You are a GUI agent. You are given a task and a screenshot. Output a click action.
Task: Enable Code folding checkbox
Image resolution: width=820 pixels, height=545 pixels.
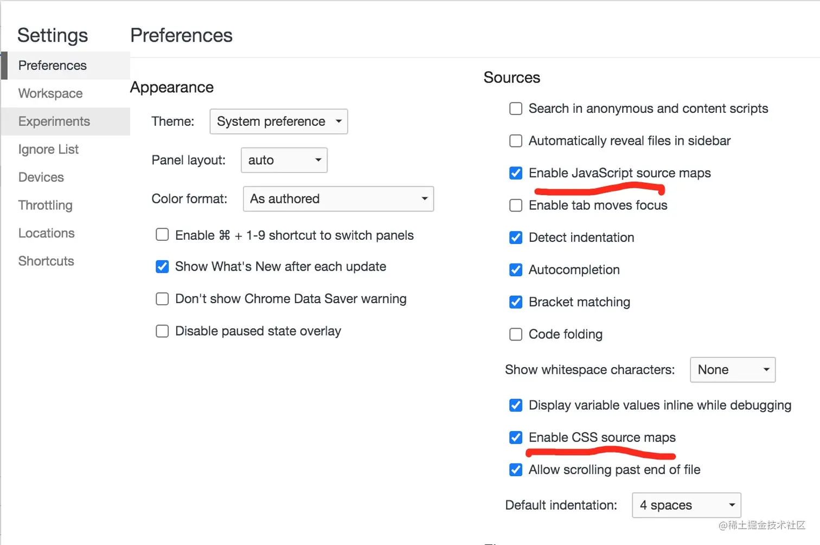[516, 335]
